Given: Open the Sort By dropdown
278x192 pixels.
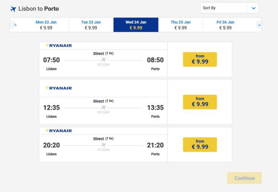Looking at the screenshot, I should 224,8.
